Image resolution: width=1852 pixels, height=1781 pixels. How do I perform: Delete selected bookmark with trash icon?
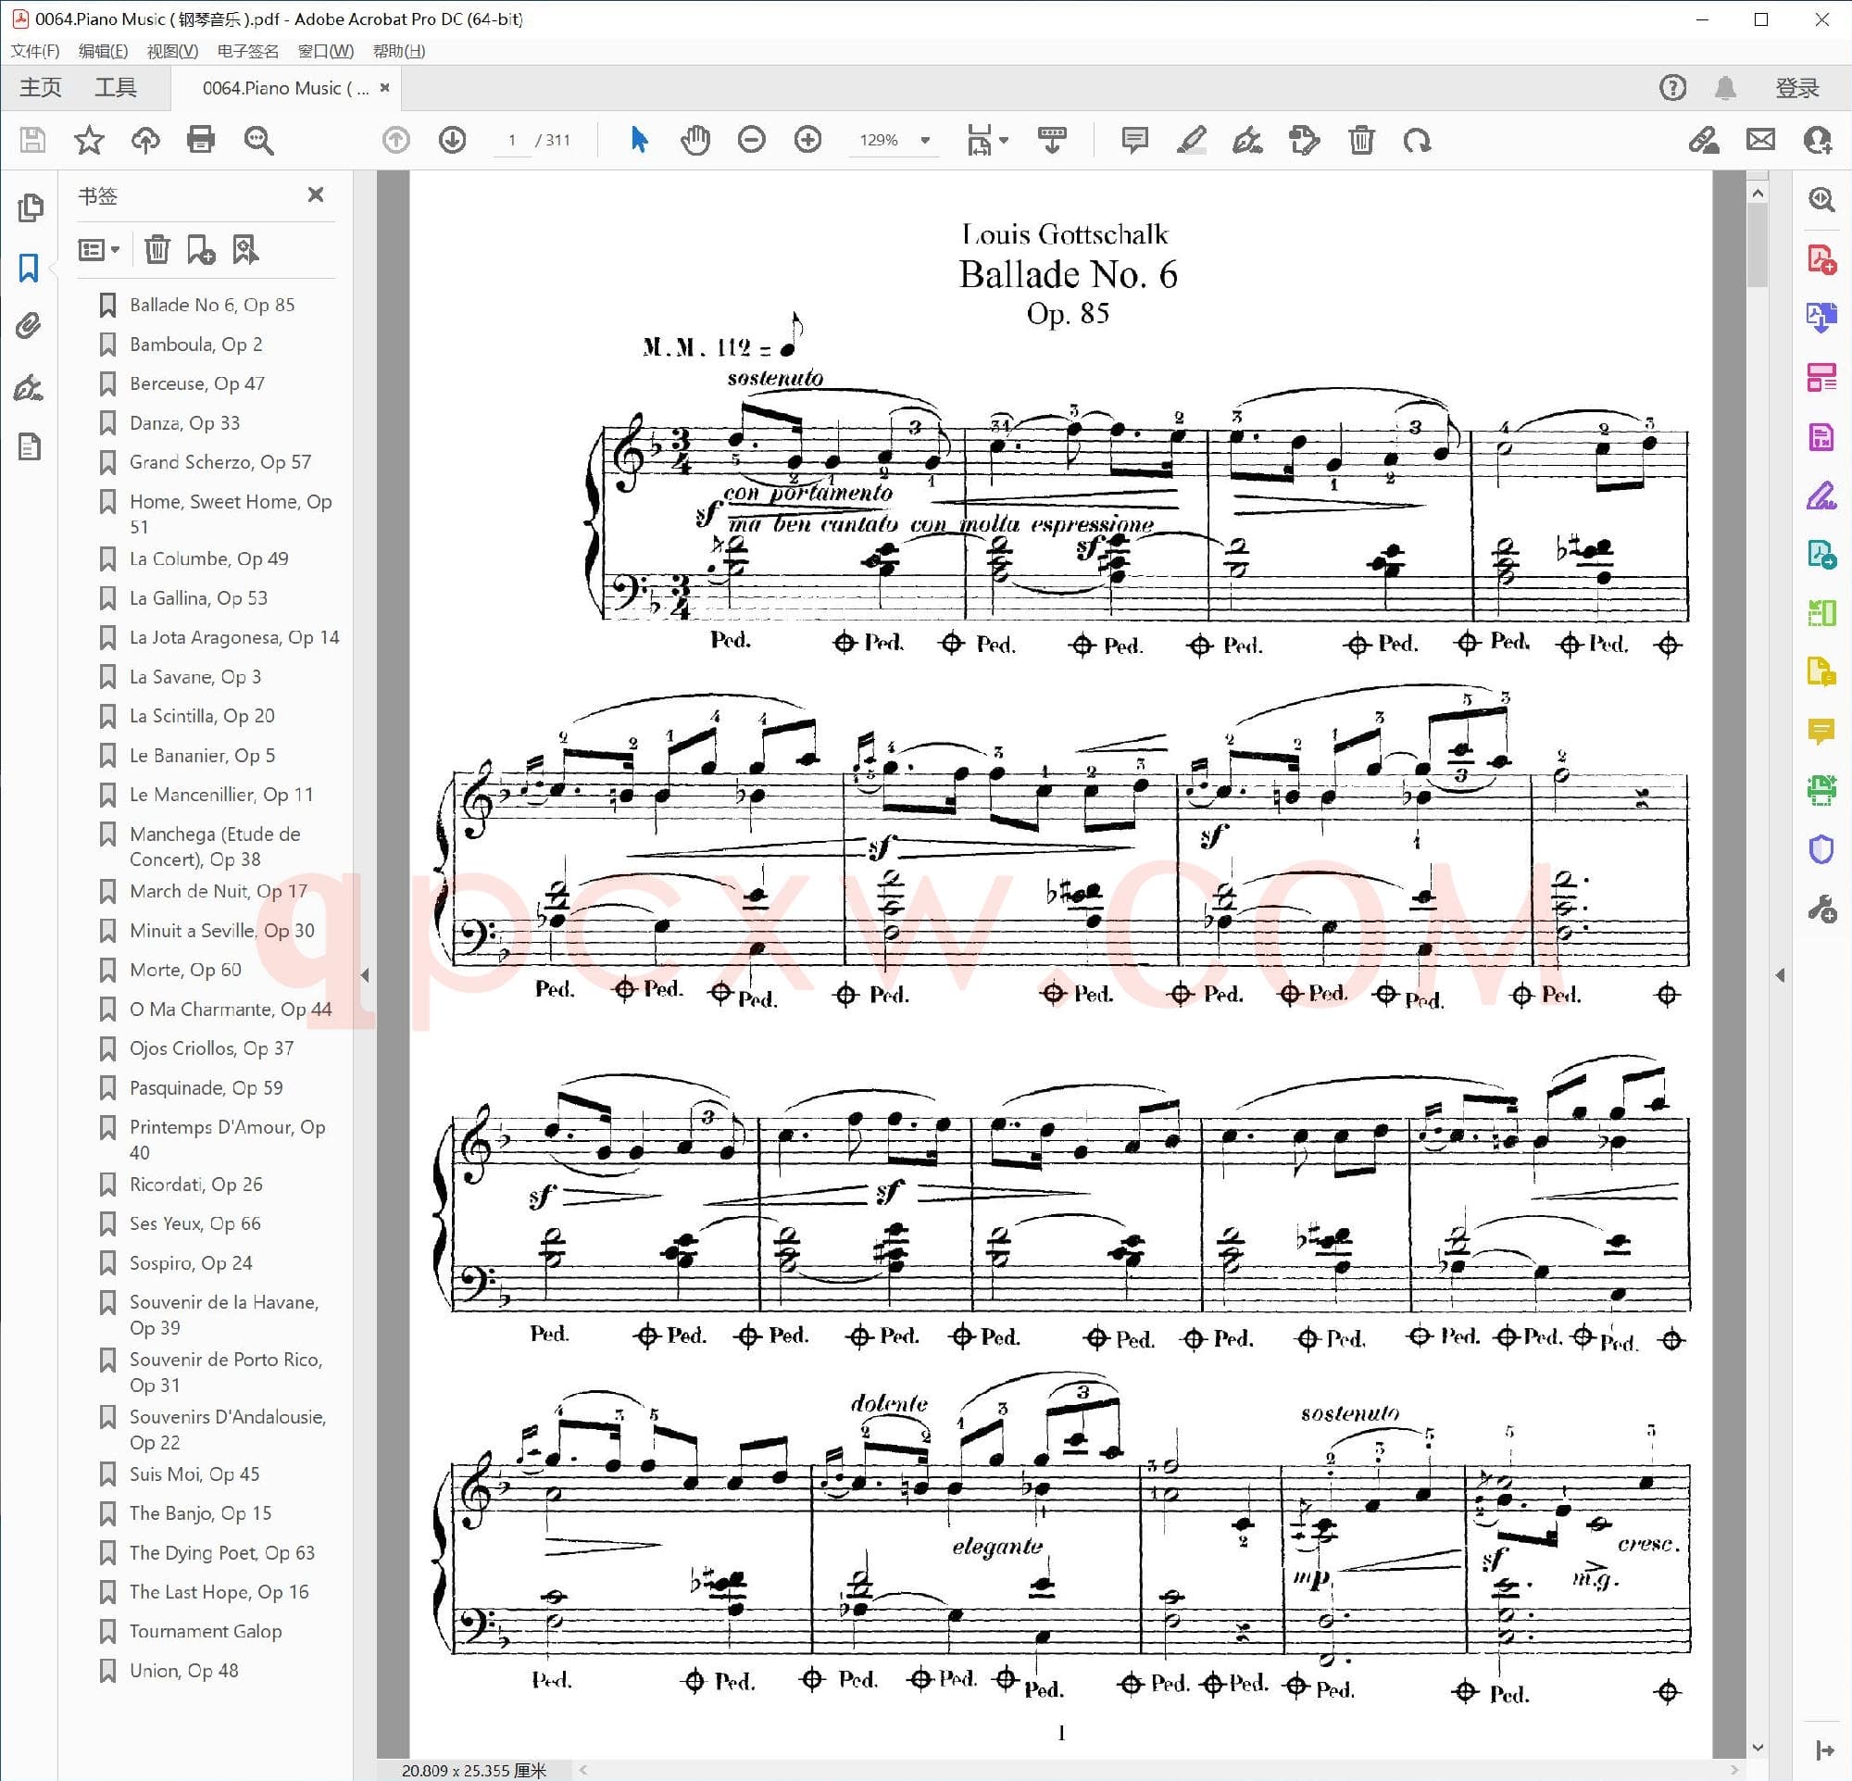(x=156, y=249)
